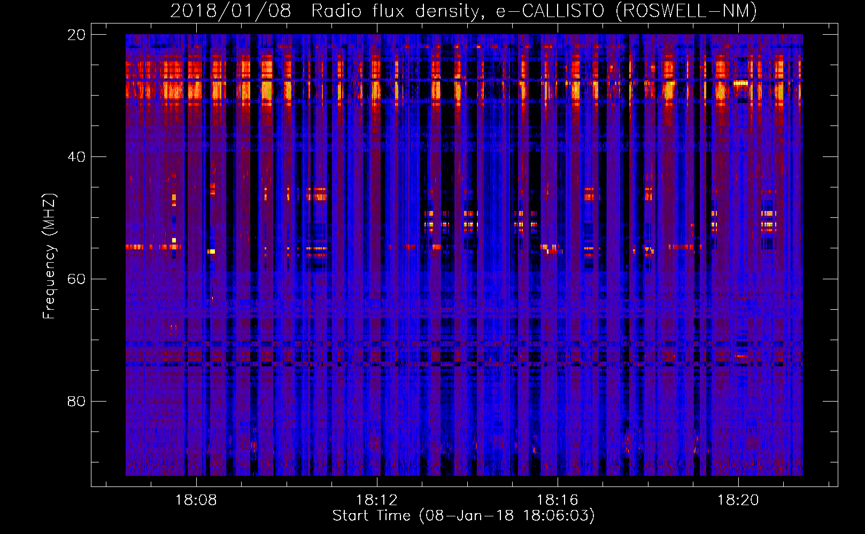Click the striped yellow cluster near 18:20 at 50 MHz
The width and height of the screenshot is (865, 534).
(768, 219)
